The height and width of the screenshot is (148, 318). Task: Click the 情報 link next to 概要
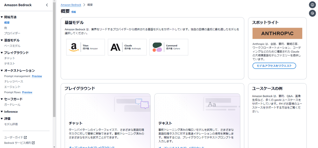(x=74, y=12)
